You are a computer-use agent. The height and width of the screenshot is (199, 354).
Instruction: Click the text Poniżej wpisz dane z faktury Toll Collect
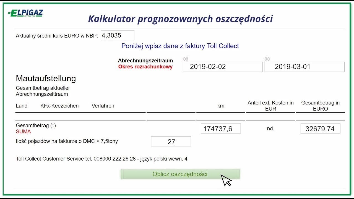[180, 46]
